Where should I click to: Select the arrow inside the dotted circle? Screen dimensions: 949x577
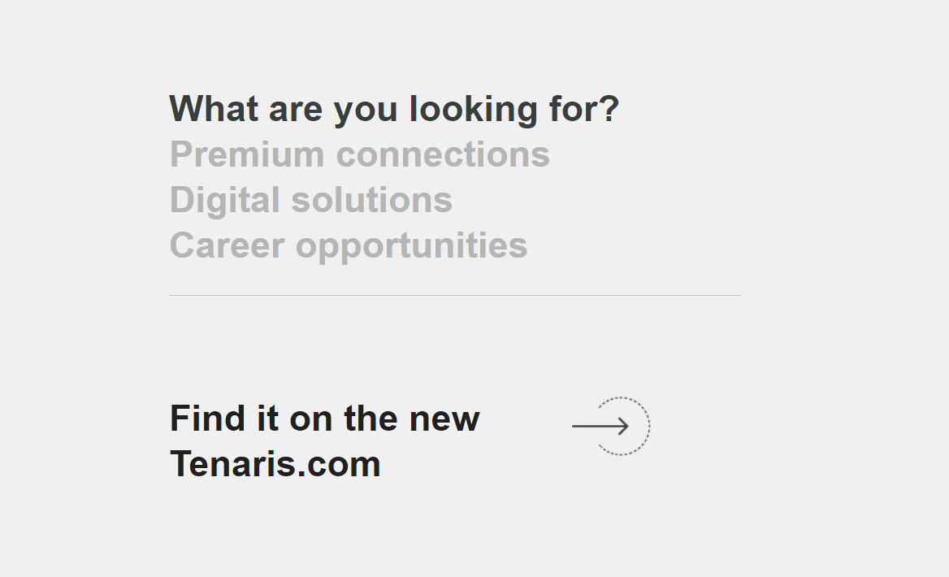pyautogui.click(x=612, y=425)
